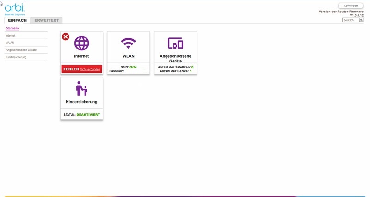Click the Angeschlossene Geräte tile label
370x197 pixels.
click(x=176, y=59)
